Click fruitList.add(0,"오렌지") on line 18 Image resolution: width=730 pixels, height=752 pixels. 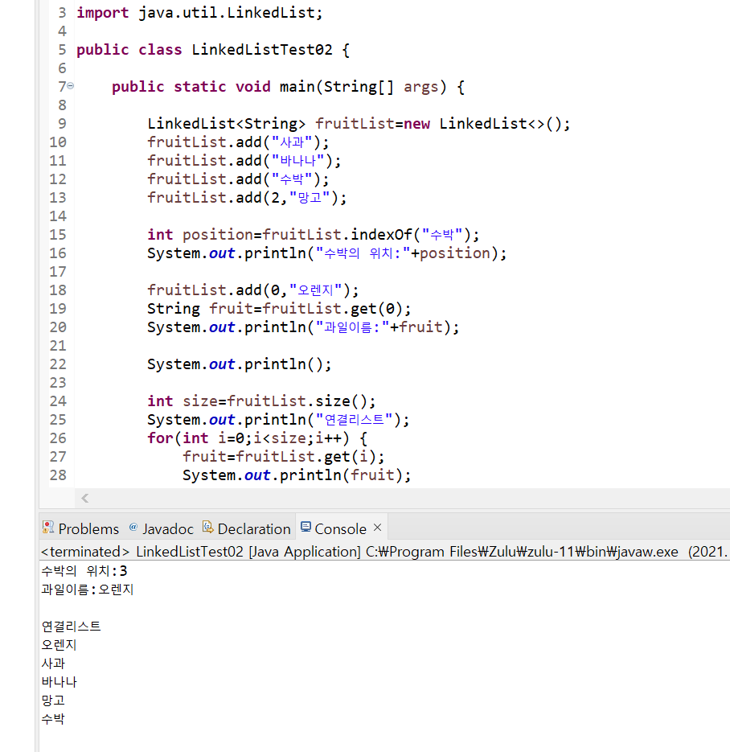(x=252, y=290)
